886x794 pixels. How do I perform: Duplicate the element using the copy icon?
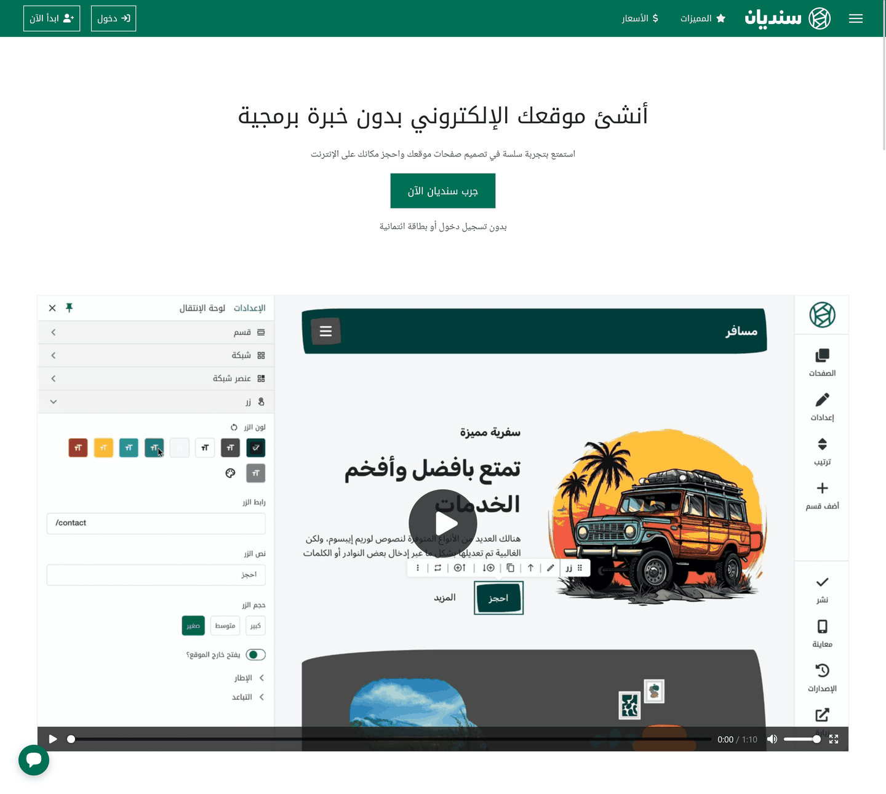coord(510,567)
